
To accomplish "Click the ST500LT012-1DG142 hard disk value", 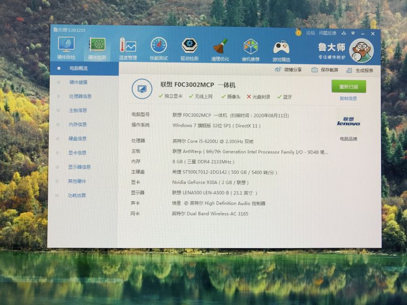I will coord(224,172).
